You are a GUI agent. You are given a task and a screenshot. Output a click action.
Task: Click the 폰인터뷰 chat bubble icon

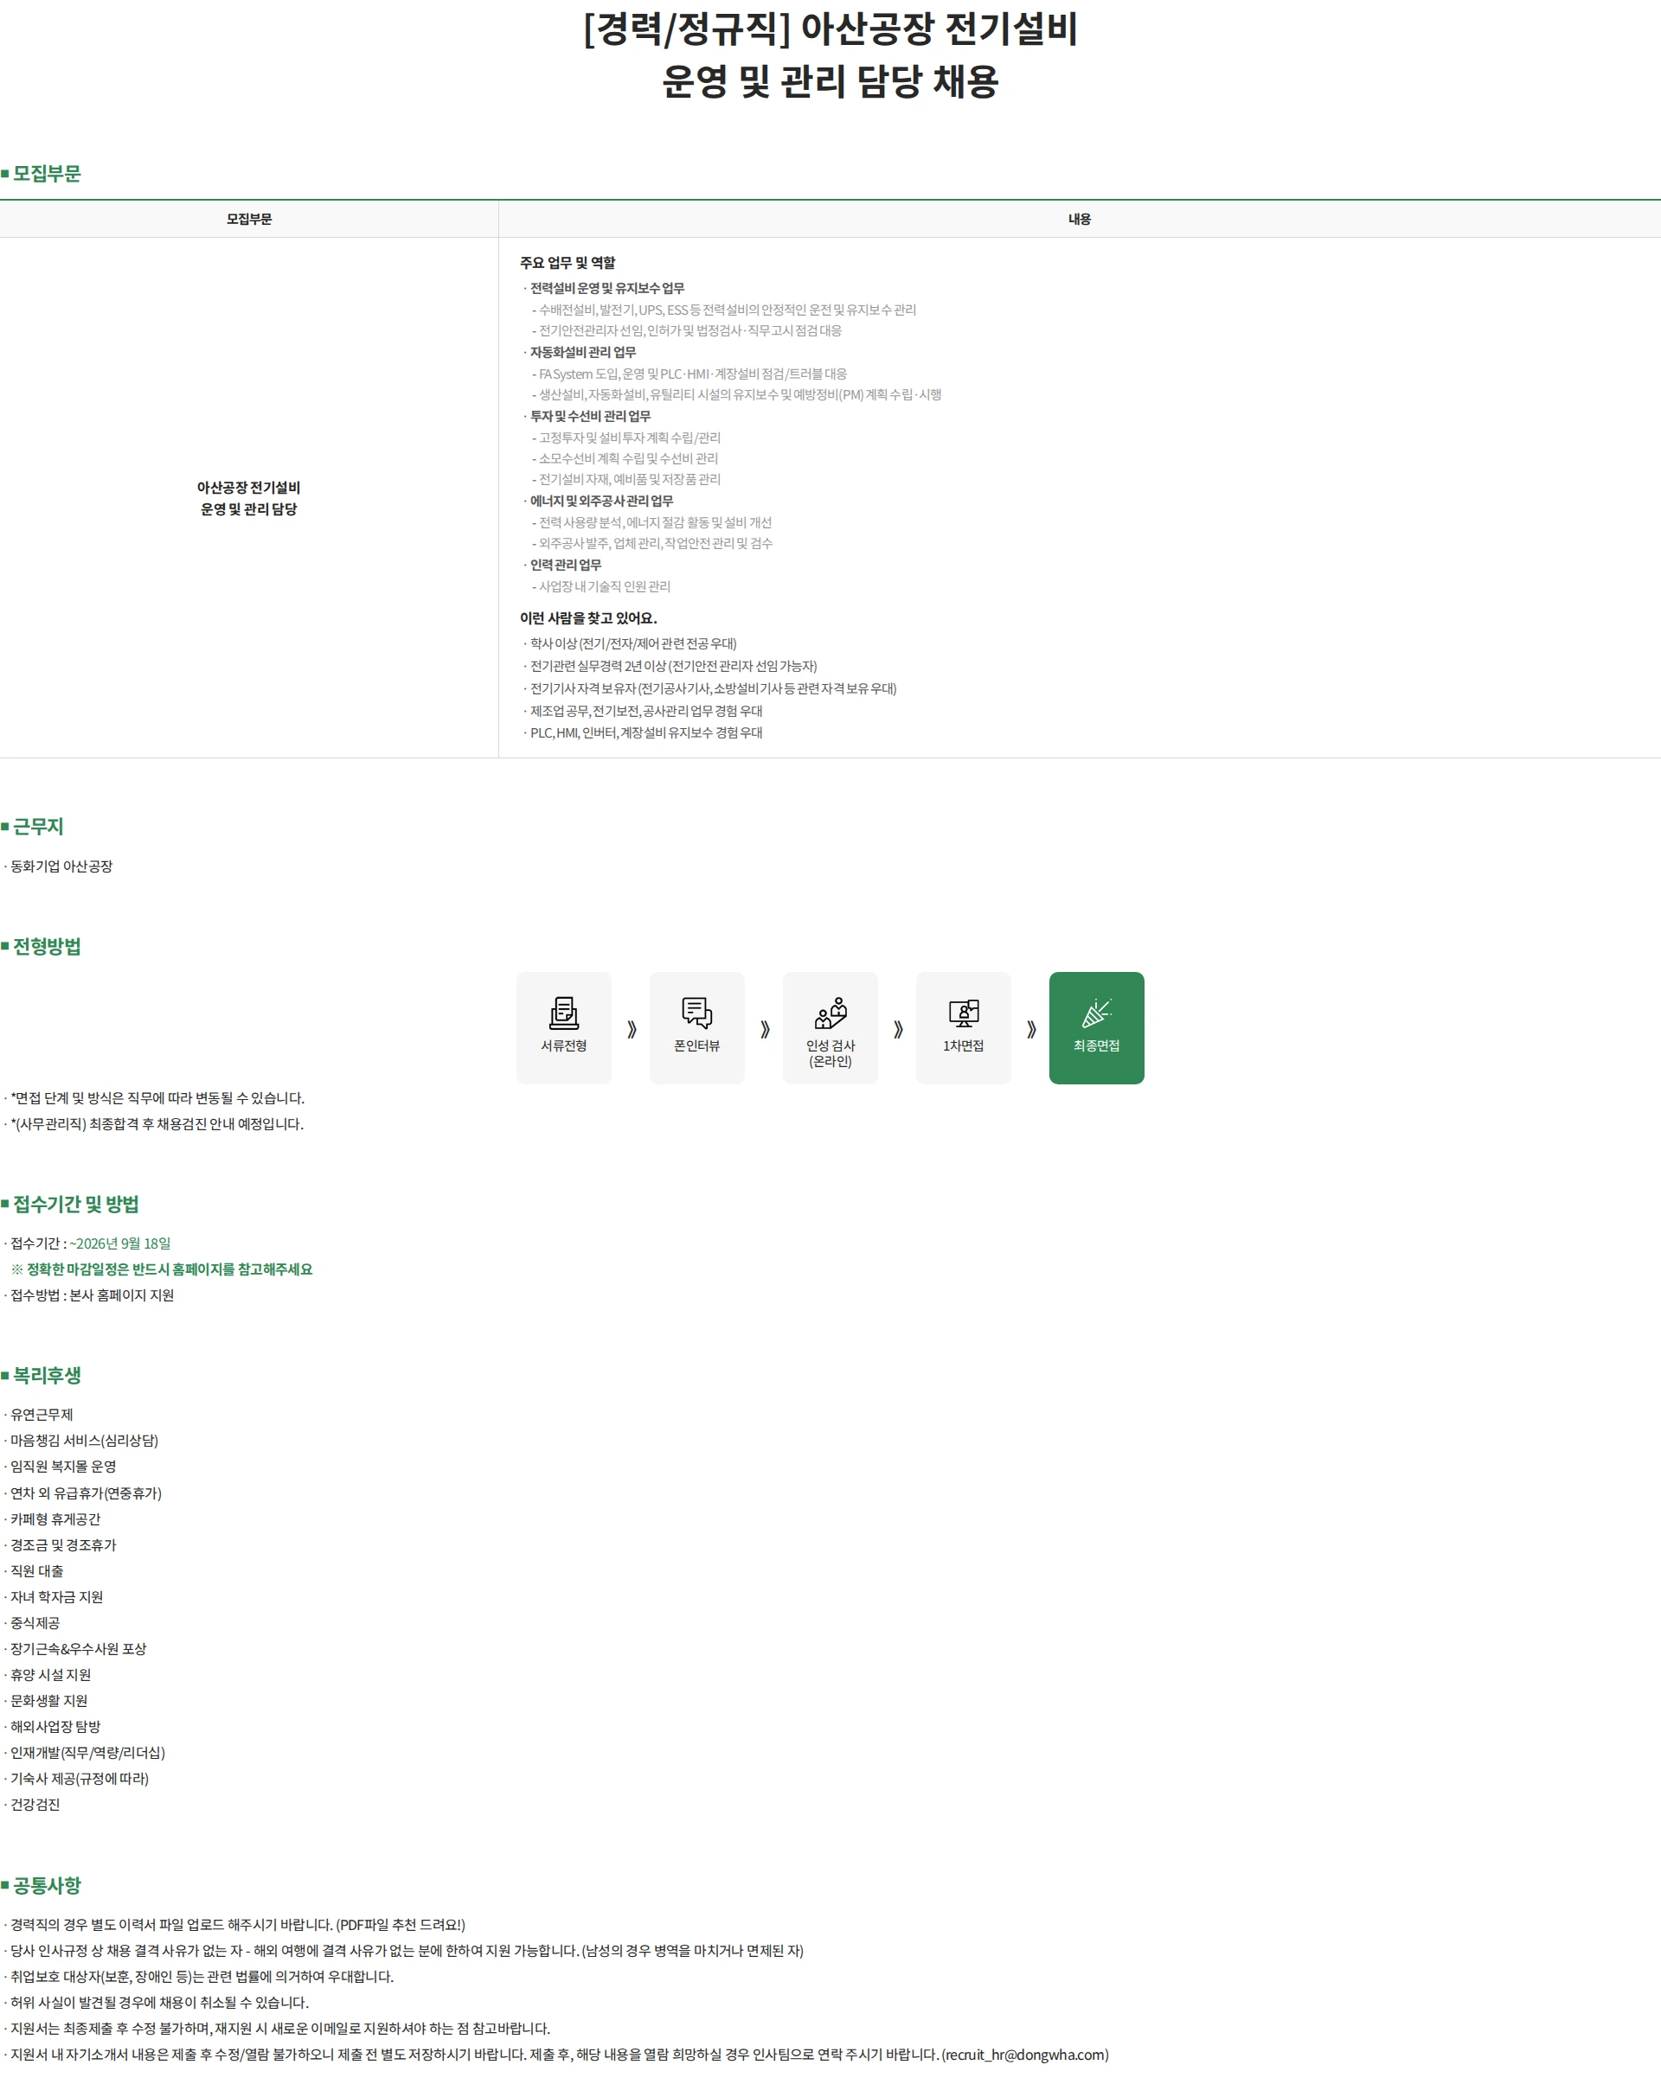click(x=697, y=1012)
